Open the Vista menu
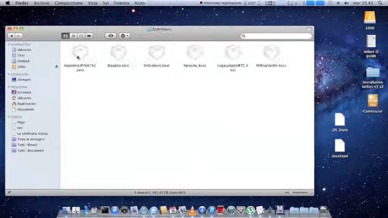 click(x=93, y=3)
